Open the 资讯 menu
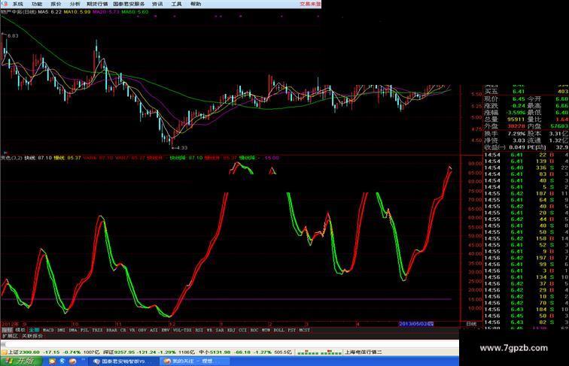The image size is (569, 366). click(157, 4)
